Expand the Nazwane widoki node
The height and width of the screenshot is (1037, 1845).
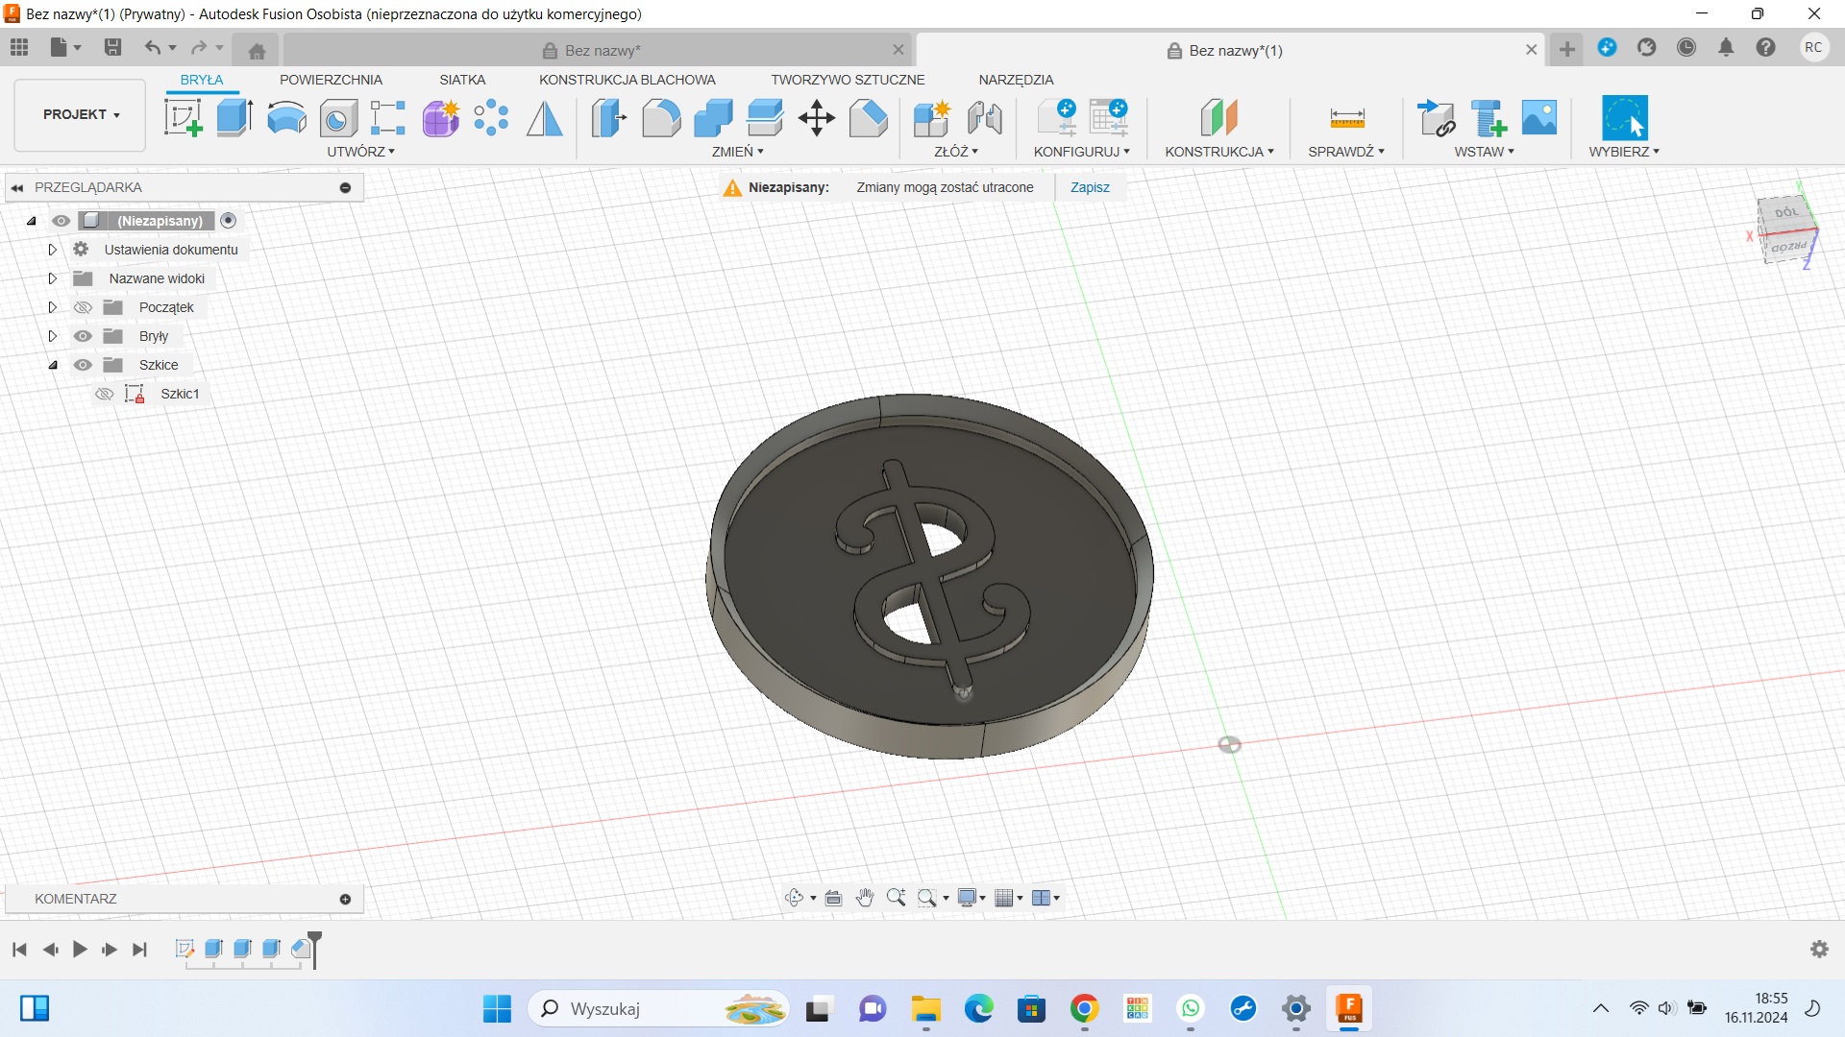53,278
